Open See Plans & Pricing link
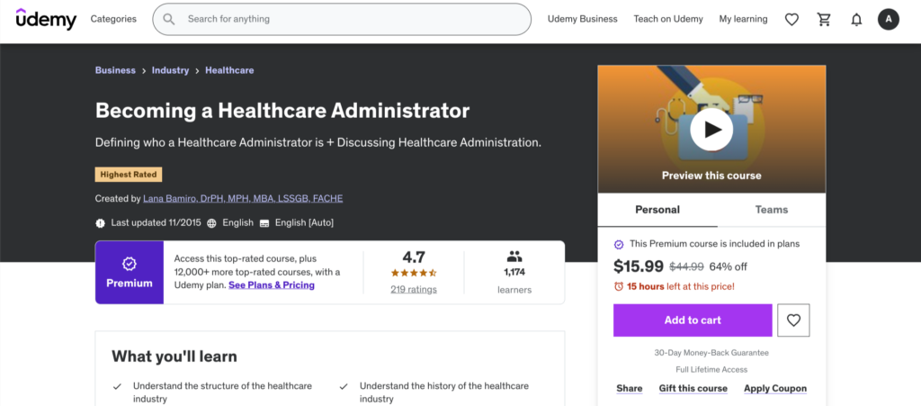The height and width of the screenshot is (406, 921). coord(272,285)
